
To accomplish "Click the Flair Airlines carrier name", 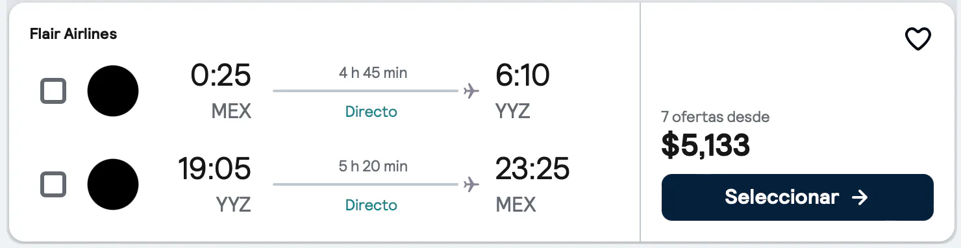I will coord(73,34).
